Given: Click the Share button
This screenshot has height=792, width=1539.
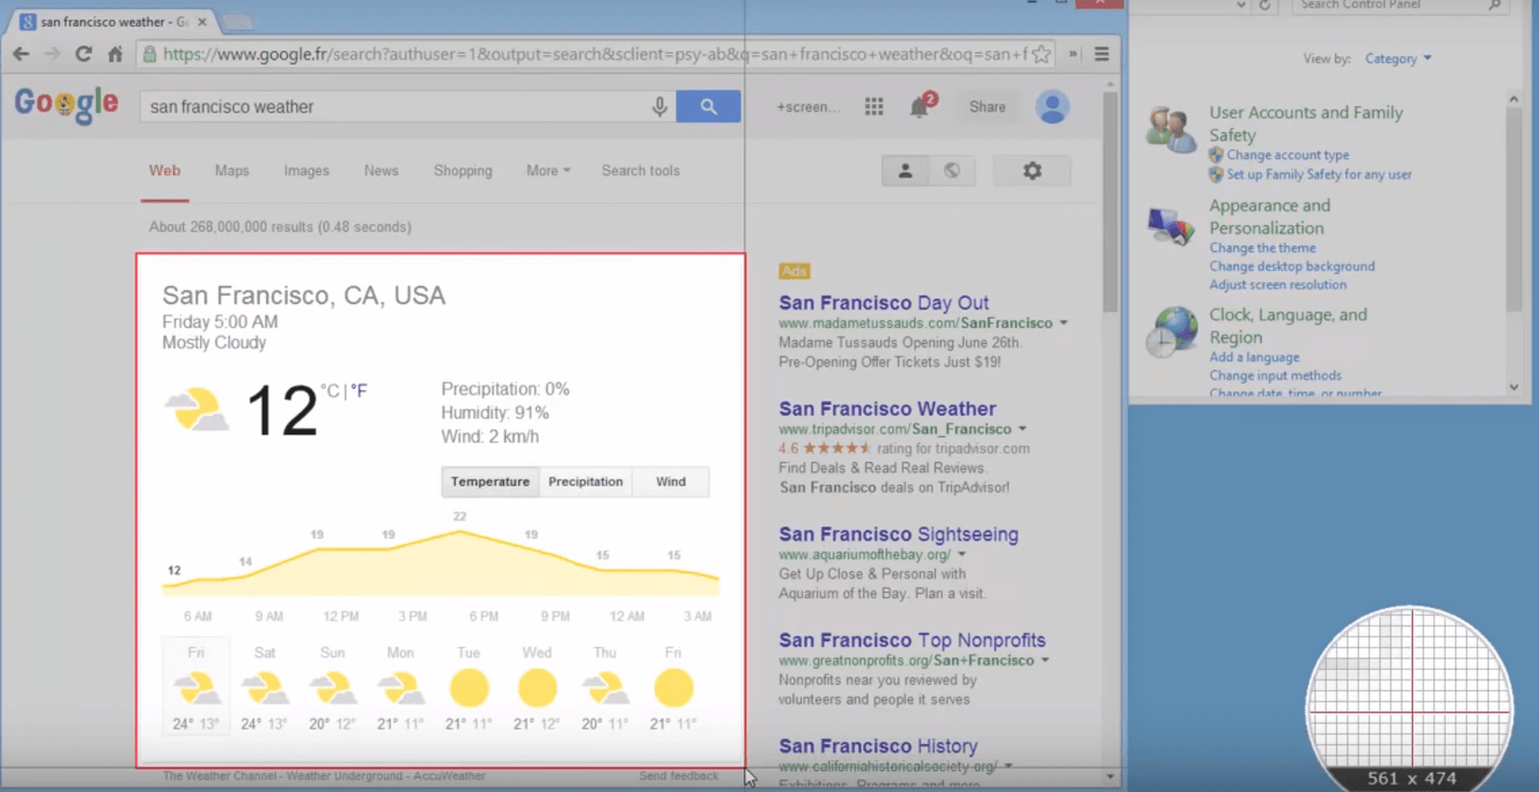Looking at the screenshot, I should coord(988,107).
